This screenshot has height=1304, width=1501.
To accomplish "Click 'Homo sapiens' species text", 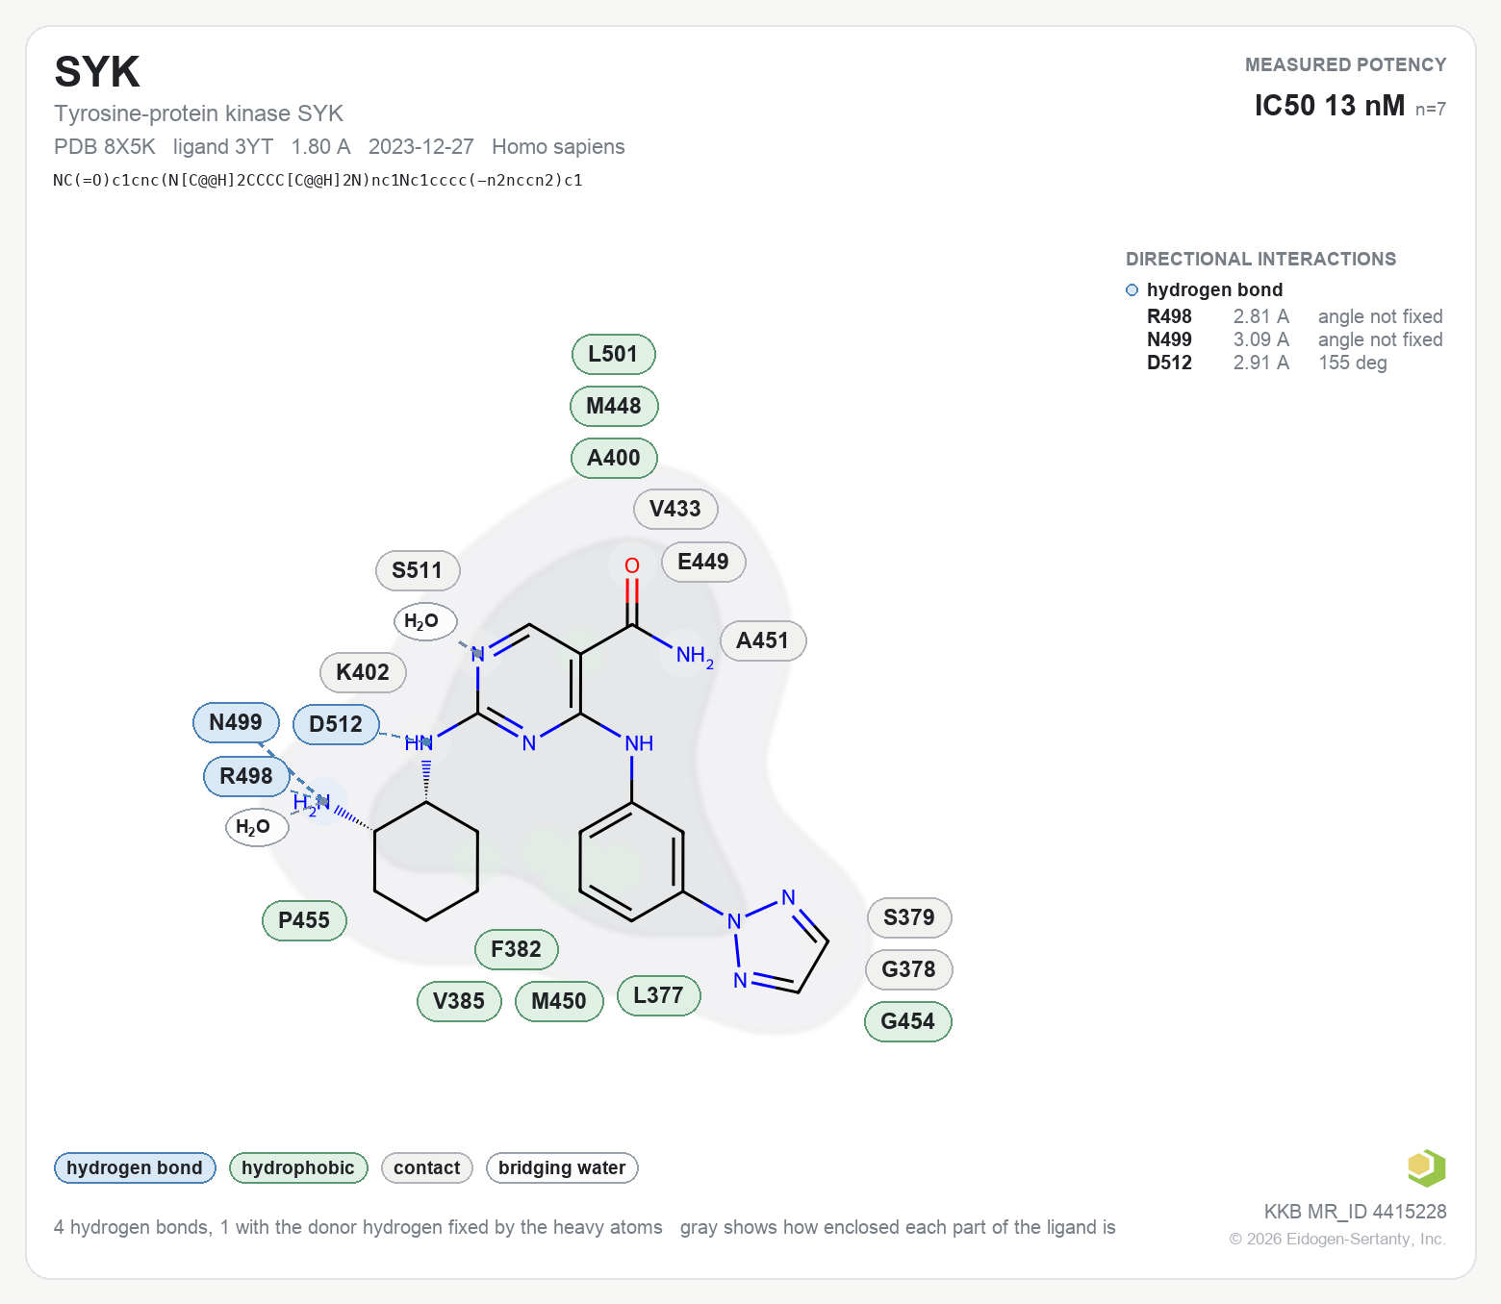I will click(558, 146).
